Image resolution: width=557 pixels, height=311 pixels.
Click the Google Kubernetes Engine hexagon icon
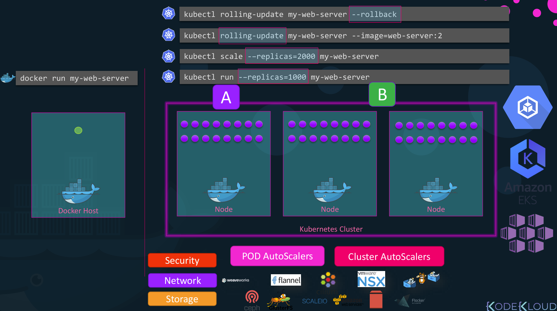[x=527, y=107]
